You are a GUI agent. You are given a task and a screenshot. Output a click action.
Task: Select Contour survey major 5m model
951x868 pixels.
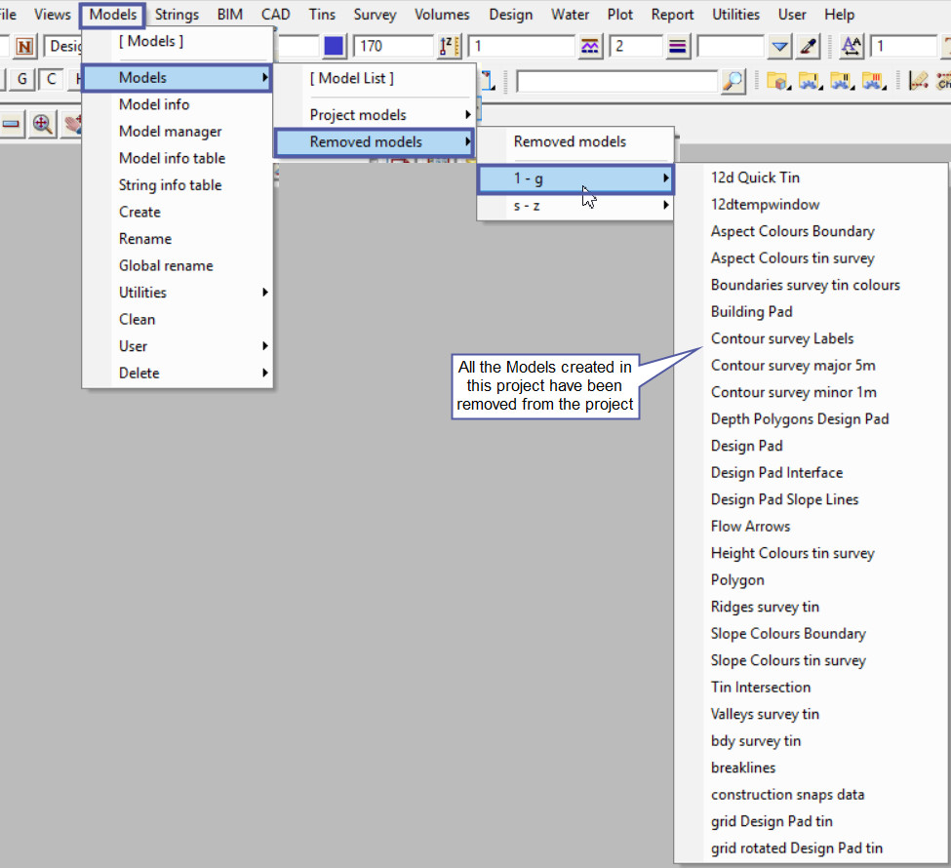811,365
